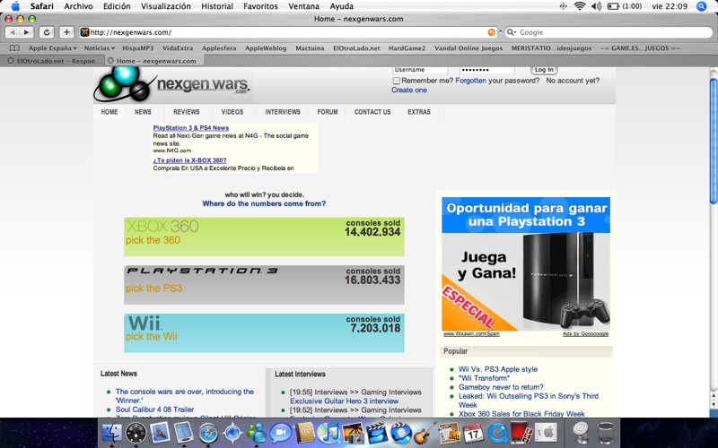Open Historial menu
Screen dimensions: 718x448
[217, 6]
